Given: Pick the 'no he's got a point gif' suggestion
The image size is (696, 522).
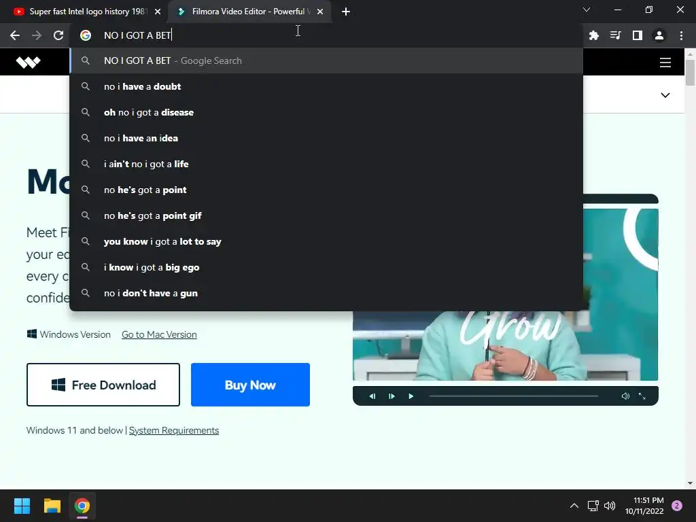Looking at the screenshot, I should point(326,215).
